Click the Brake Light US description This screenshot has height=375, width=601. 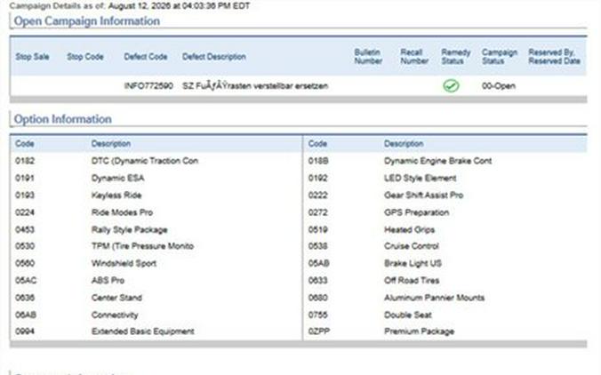413,263
